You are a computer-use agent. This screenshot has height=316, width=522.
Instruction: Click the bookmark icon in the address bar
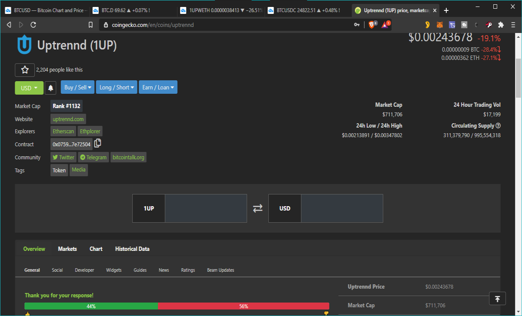coord(90,25)
